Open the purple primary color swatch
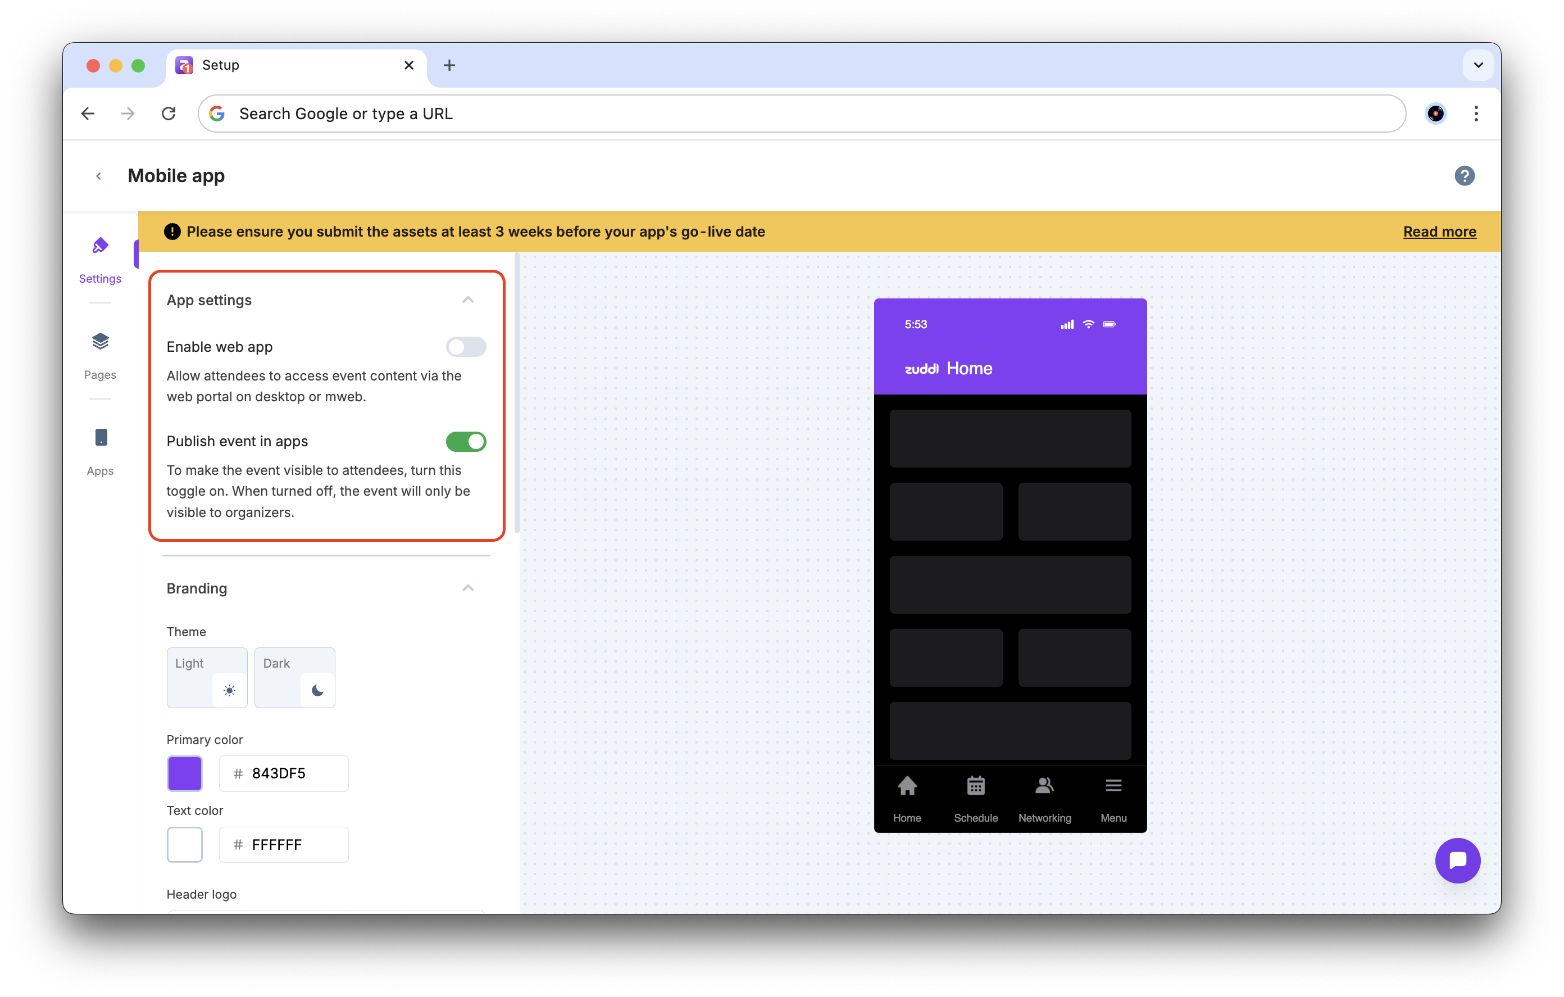This screenshot has height=997, width=1564. (184, 773)
